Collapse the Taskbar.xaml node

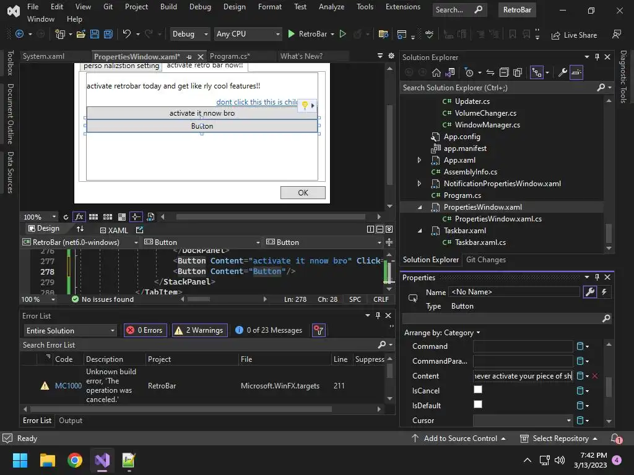coord(419,231)
